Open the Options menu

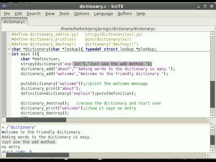click(81, 13)
